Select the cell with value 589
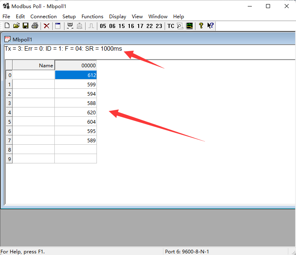 [76, 140]
